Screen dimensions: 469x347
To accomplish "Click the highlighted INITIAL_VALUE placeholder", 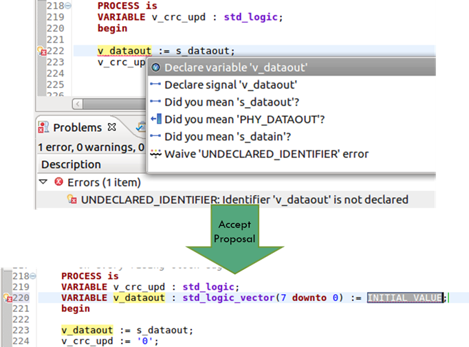I will click(x=404, y=298).
